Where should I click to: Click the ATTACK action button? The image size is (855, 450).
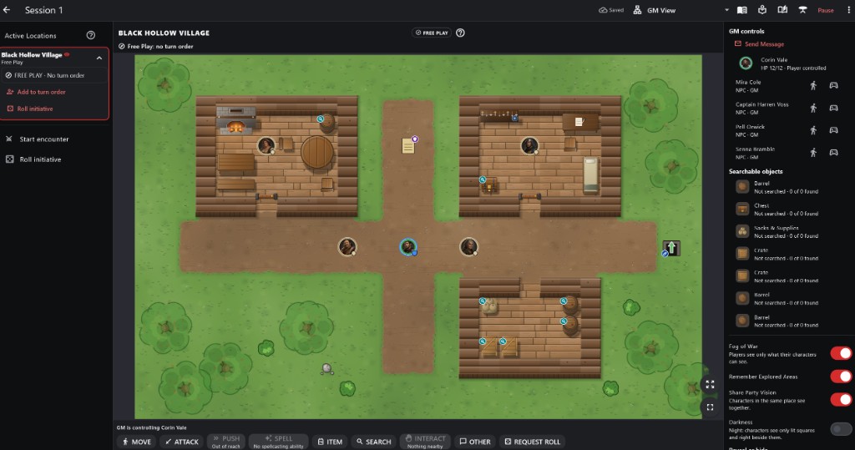(181, 442)
